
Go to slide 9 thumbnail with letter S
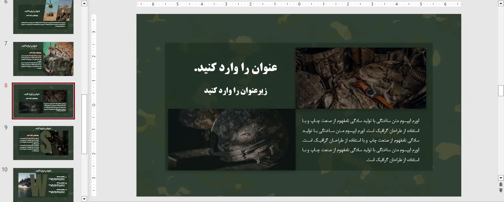tap(43, 143)
